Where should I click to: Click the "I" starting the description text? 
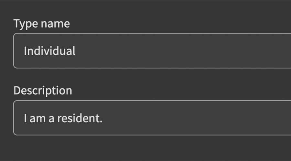click(x=25, y=118)
